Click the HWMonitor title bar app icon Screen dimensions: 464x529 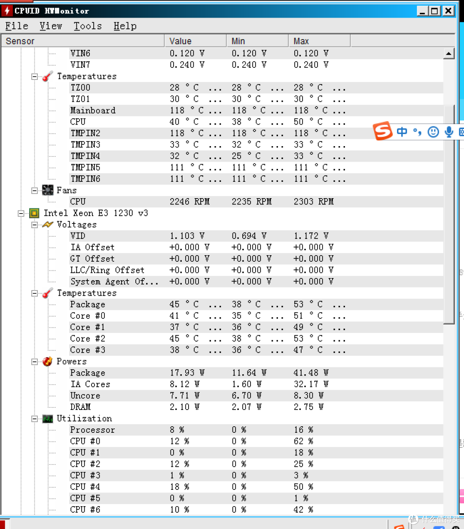[7, 11]
